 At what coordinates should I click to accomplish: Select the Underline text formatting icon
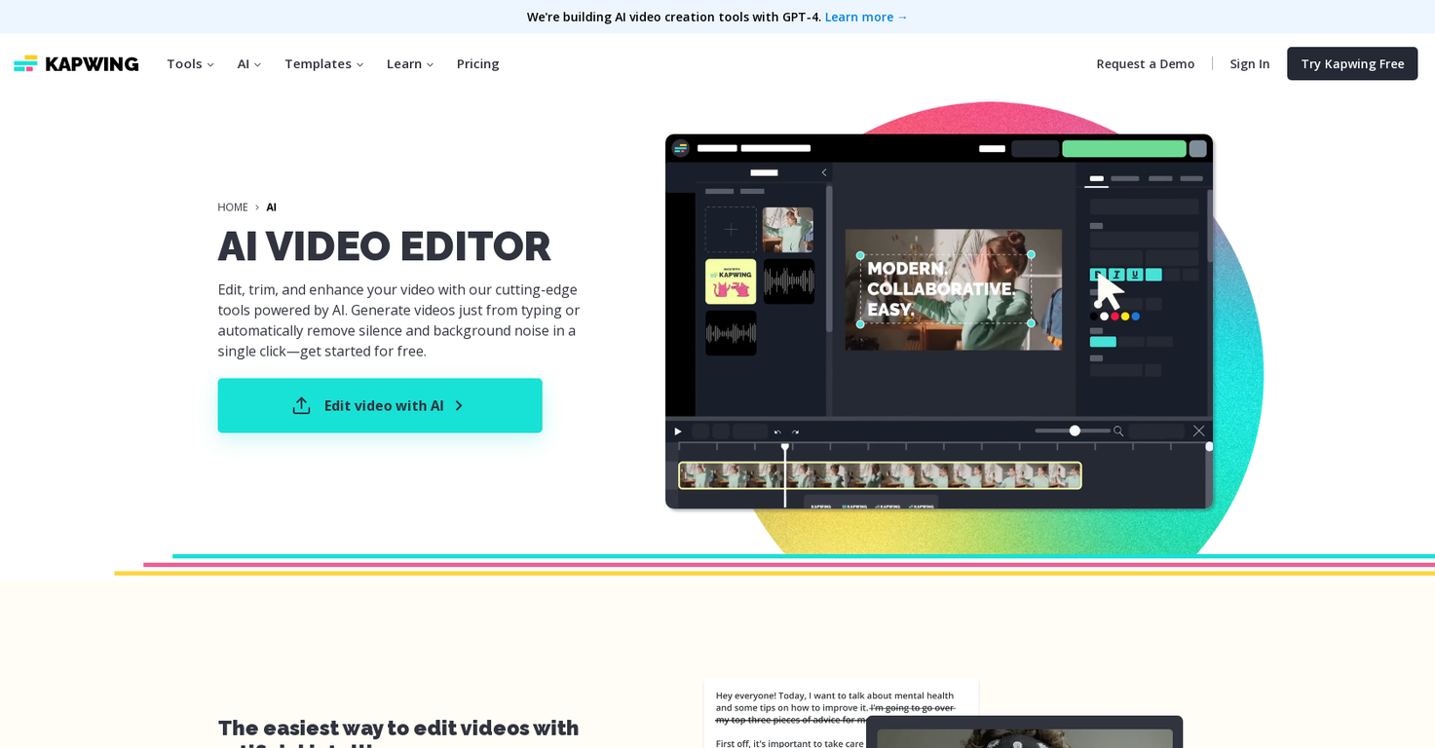pyautogui.click(x=1135, y=275)
